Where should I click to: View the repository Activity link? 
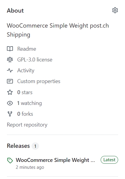coord(26,70)
